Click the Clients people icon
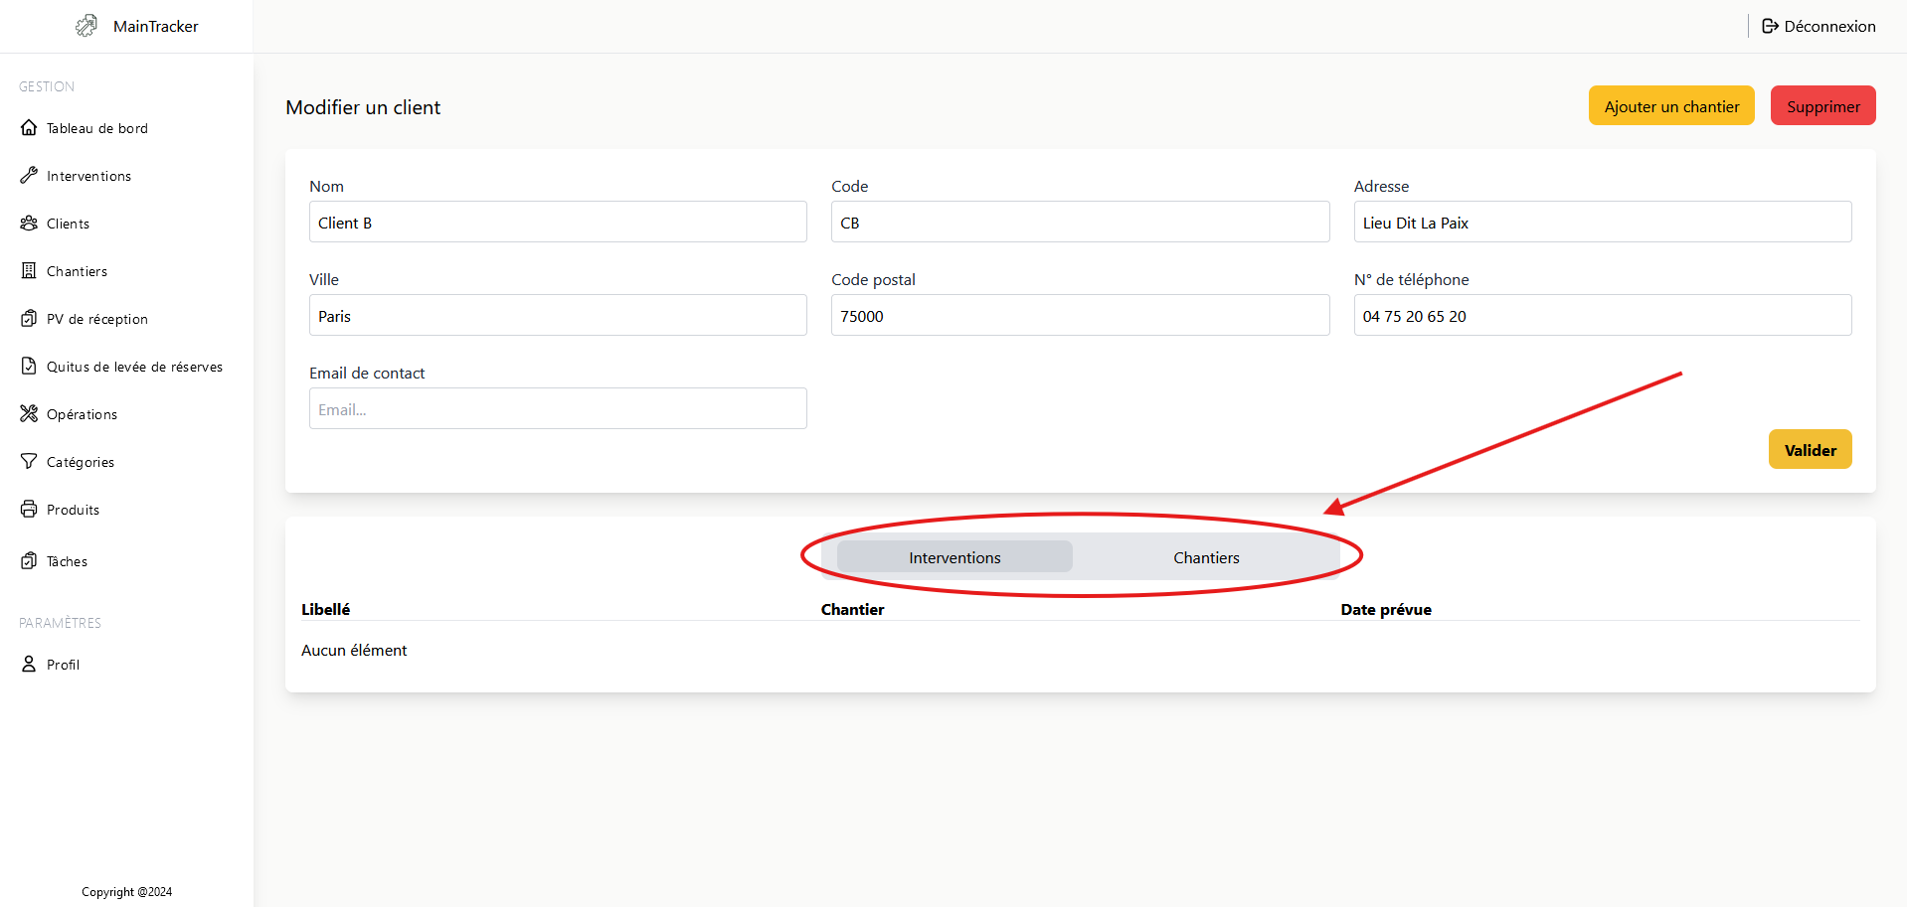Screen dimensions: 1907x907 (29, 224)
